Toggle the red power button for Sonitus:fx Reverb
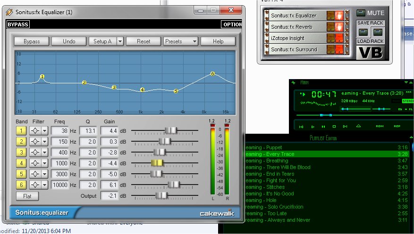The image size is (414, 234). (339, 27)
